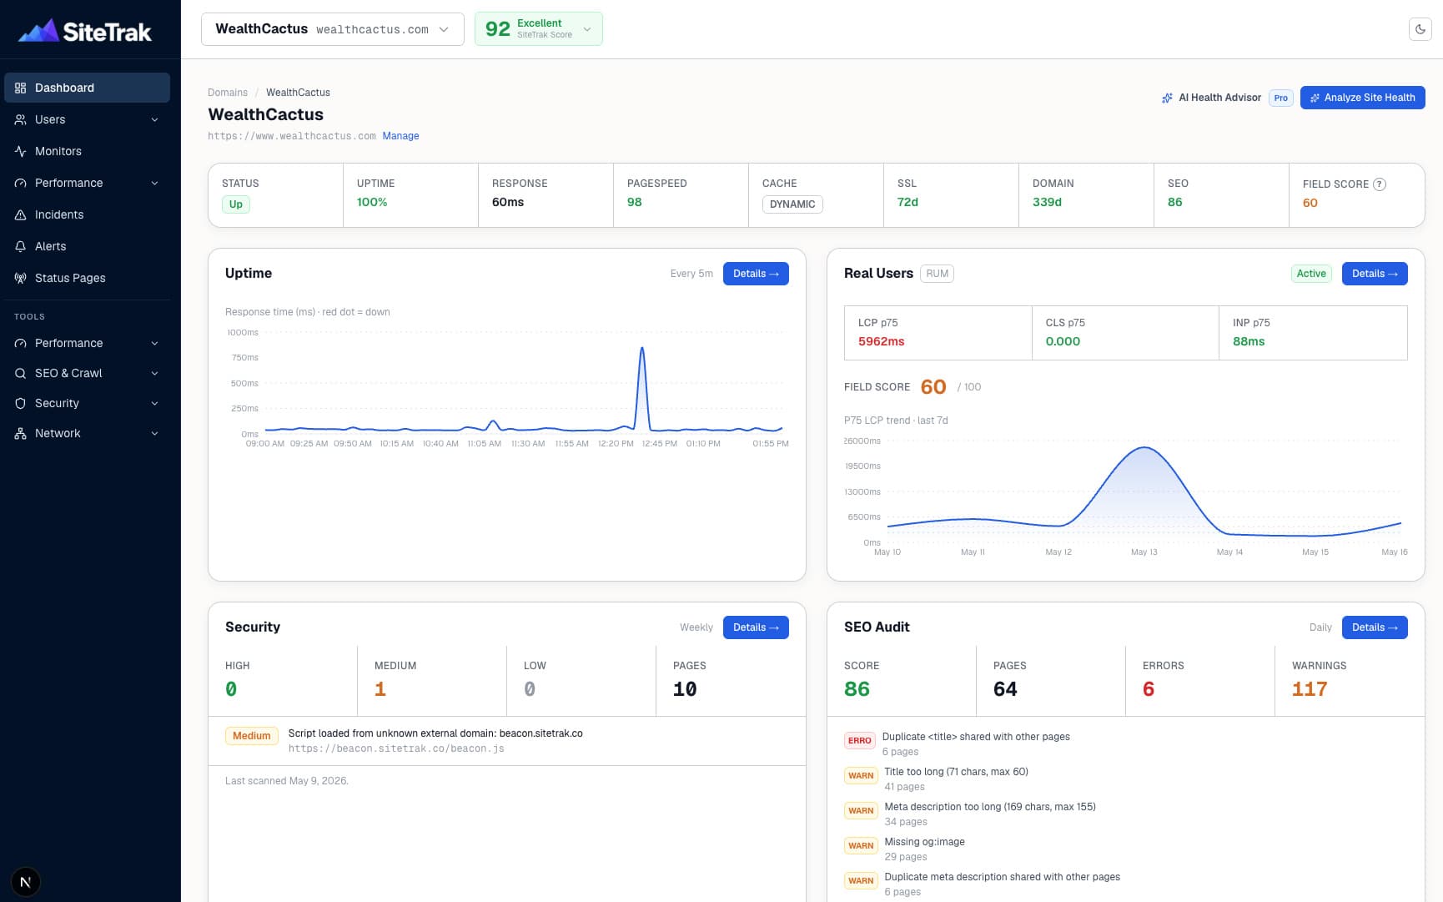Click the AI Health Advisor sparkle icon

tap(1167, 98)
